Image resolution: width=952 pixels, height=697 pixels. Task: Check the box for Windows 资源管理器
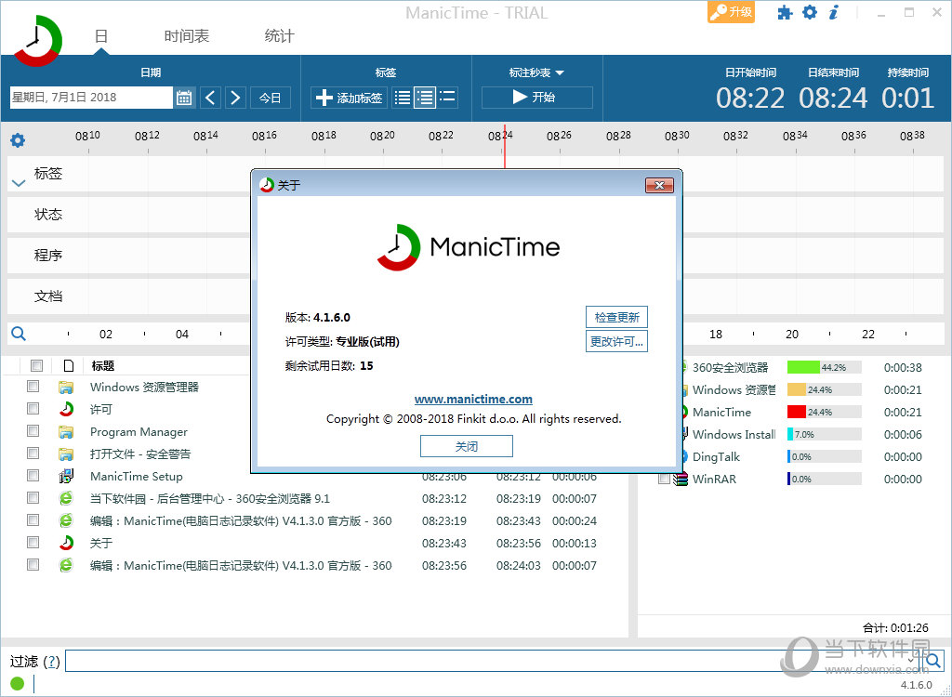(33, 387)
